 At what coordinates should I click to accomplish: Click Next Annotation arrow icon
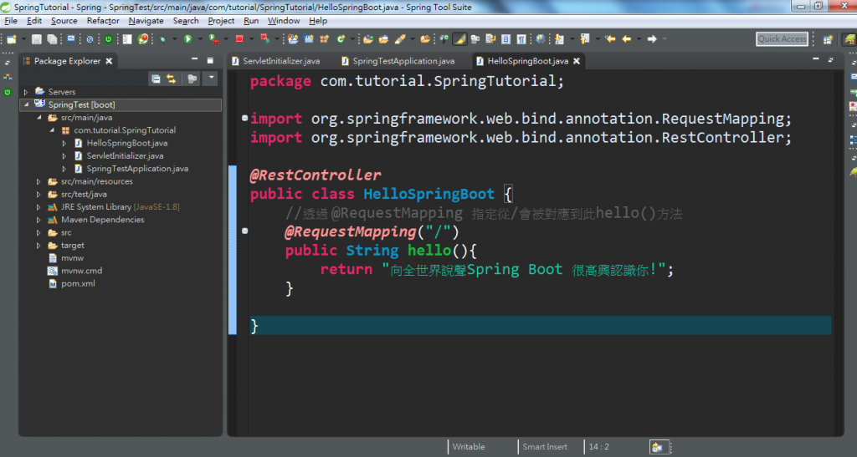tap(558, 39)
